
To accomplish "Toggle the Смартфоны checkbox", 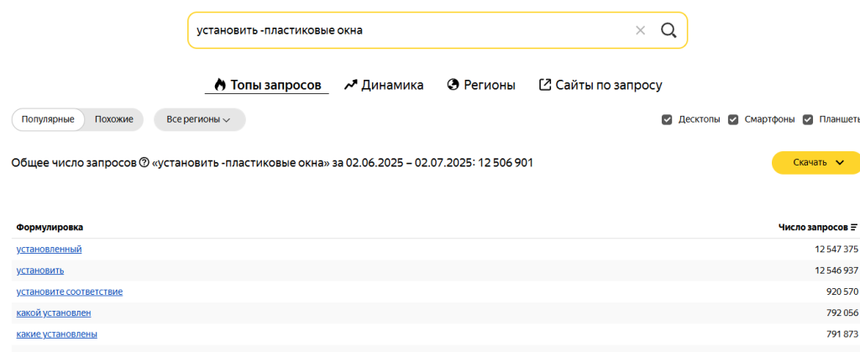I will coord(733,119).
